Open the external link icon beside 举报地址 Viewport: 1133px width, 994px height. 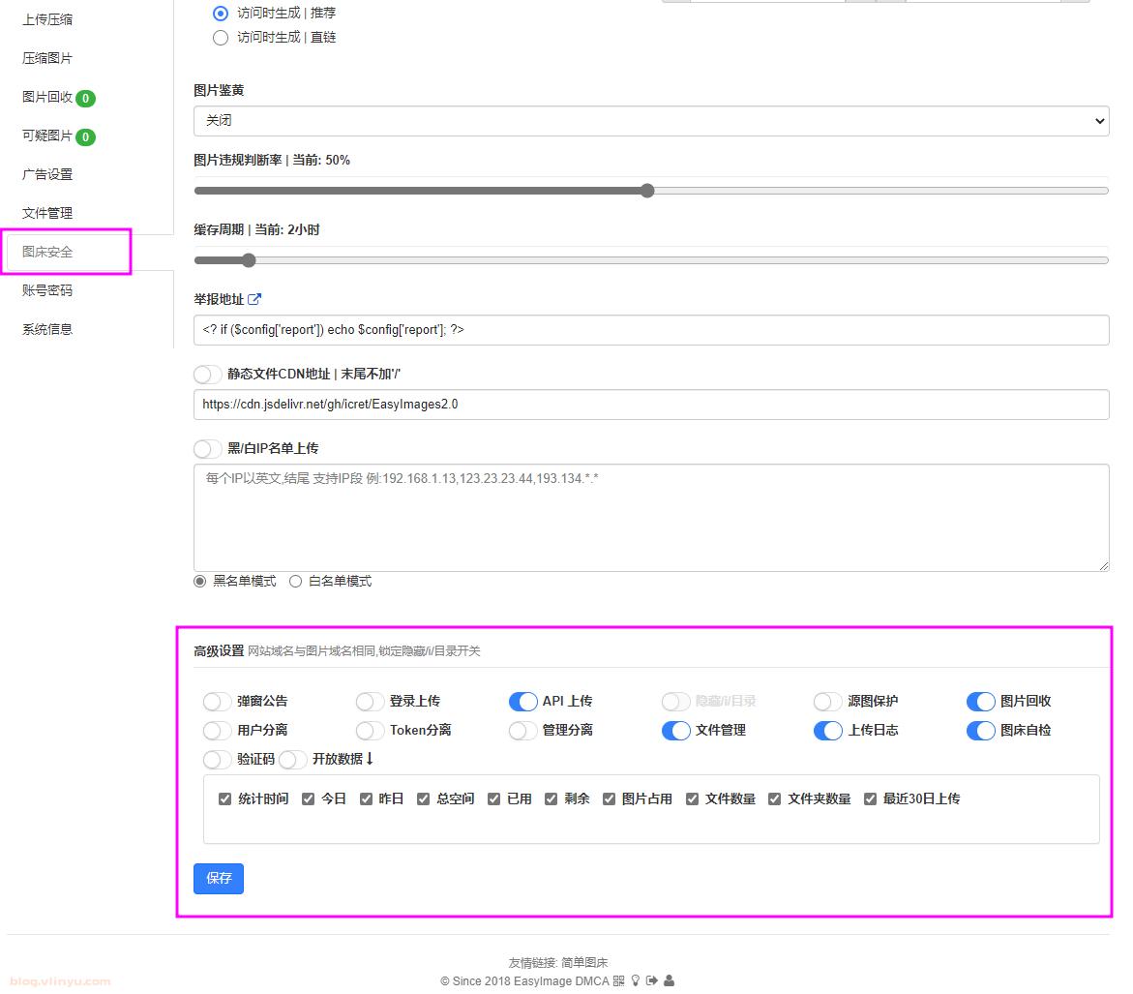point(254,300)
